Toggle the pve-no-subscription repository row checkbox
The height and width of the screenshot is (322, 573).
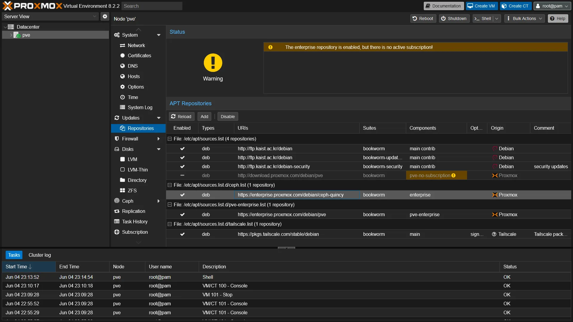click(x=182, y=175)
